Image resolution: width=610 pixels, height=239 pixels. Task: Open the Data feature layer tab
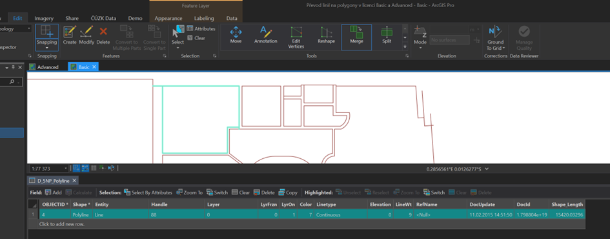(x=232, y=18)
